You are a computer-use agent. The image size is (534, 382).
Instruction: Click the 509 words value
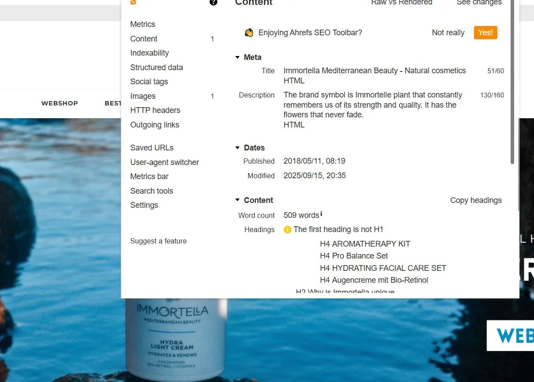click(301, 215)
